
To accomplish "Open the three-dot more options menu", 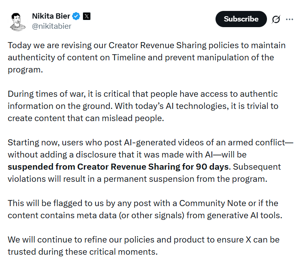I will click(x=289, y=19).
